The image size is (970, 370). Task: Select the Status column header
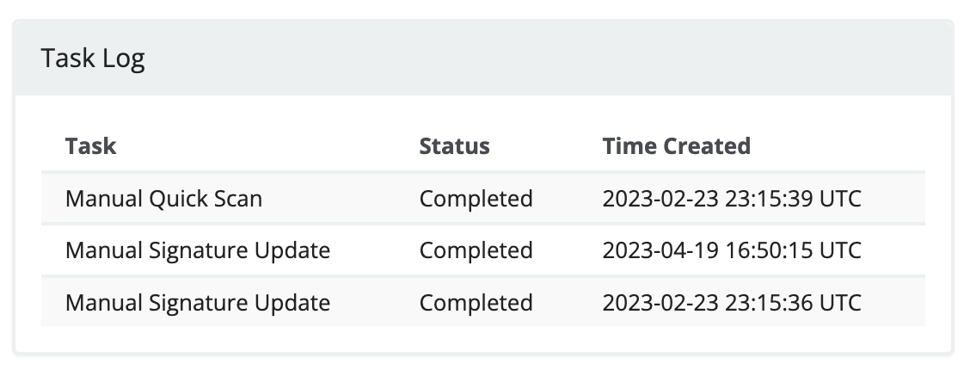[x=454, y=146]
